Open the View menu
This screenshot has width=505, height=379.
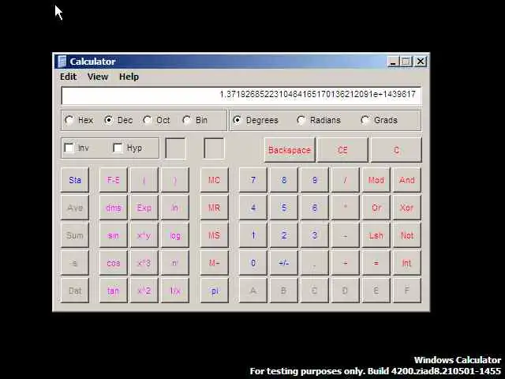98,77
